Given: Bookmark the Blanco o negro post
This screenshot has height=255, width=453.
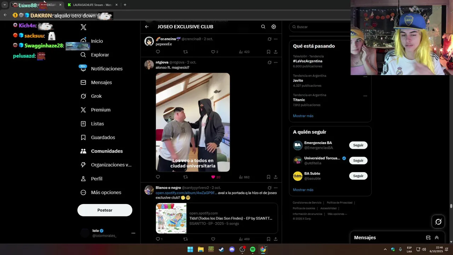Looking at the screenshot, I should (269, 239).
